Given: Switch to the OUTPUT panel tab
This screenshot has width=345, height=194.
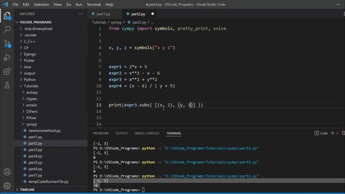Looking at the screenshot, I should [x=121, y=133].
